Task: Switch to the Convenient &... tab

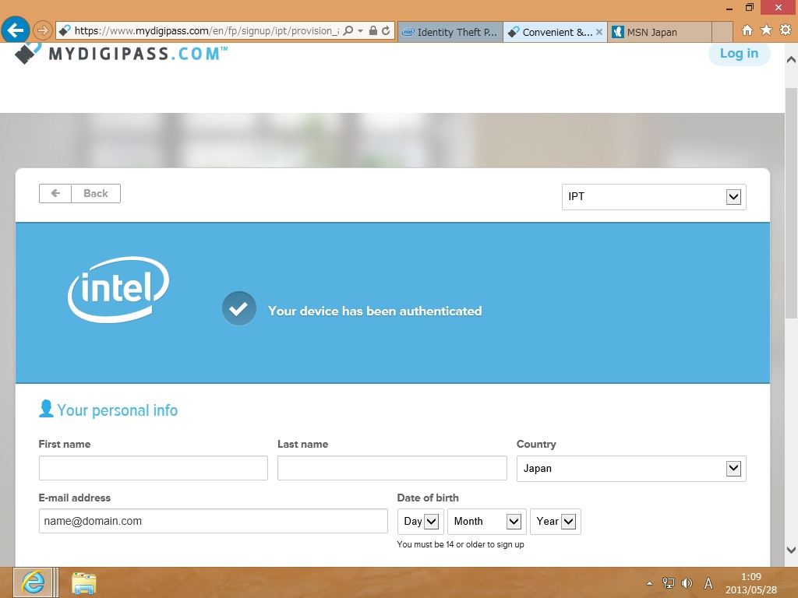Action: tap(555, 32)
